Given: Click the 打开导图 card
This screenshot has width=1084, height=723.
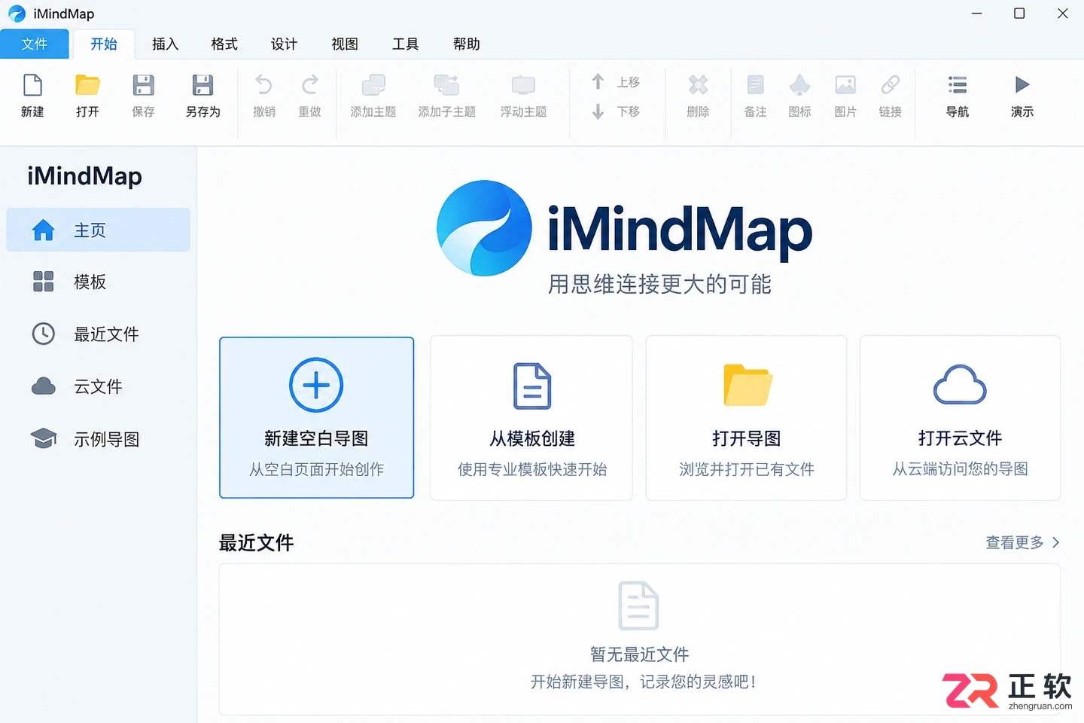Looking at the screenshot, I should click(x=746, y=417).
